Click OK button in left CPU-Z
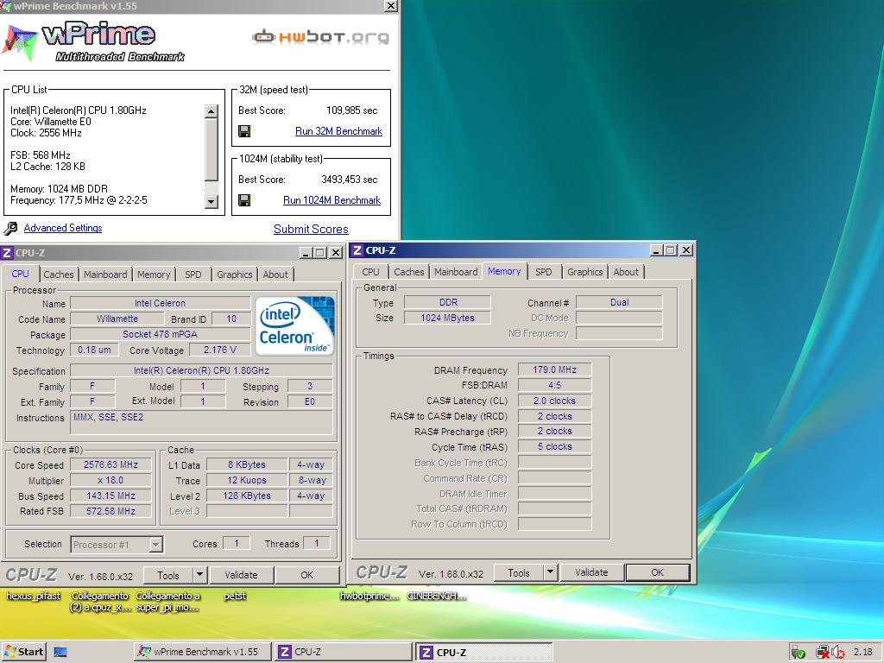The width and height of the screenshot is (884, 663). (x=306, y=575)
